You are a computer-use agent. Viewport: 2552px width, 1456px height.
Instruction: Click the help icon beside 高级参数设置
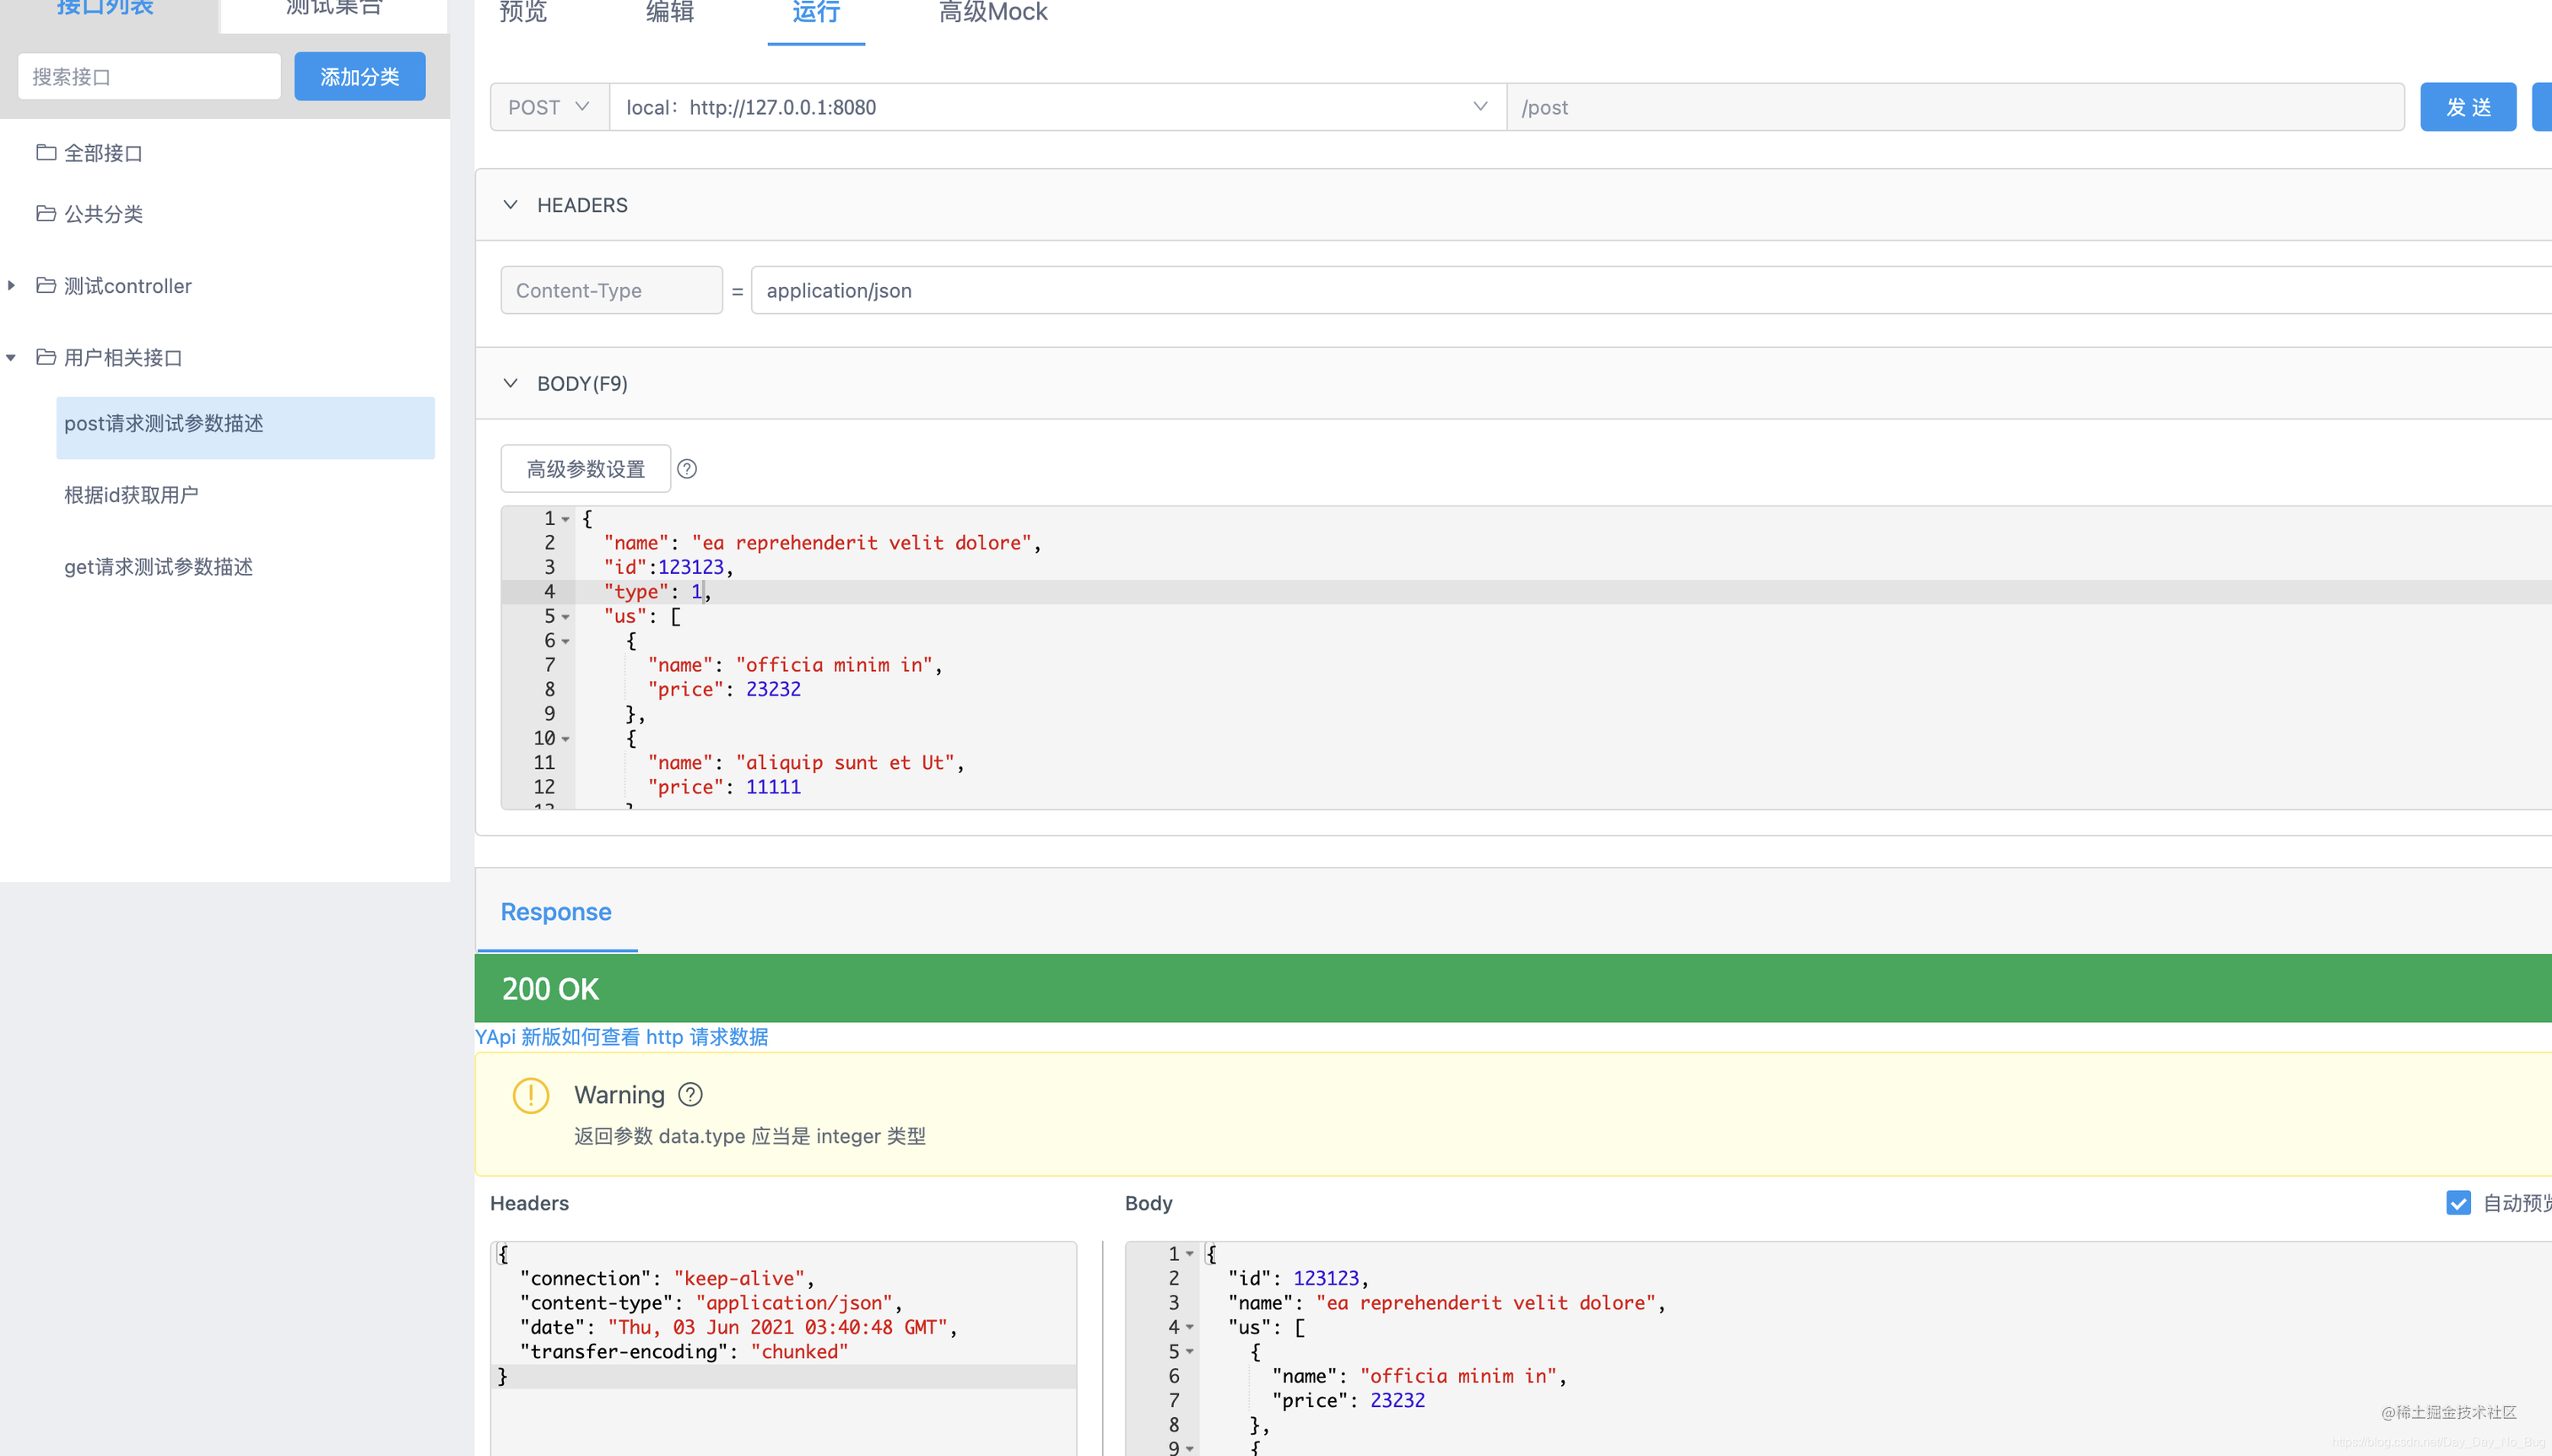[x=687, y=469]
